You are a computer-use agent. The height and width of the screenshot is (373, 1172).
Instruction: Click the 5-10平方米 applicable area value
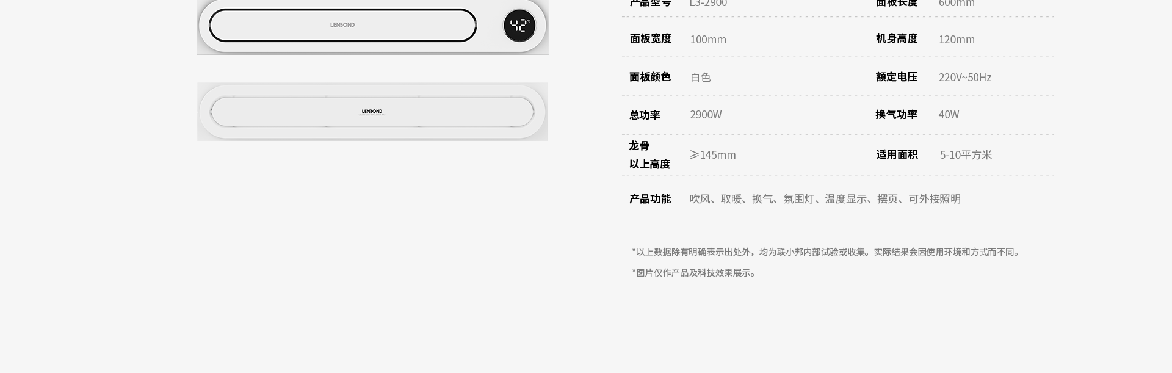966,155
